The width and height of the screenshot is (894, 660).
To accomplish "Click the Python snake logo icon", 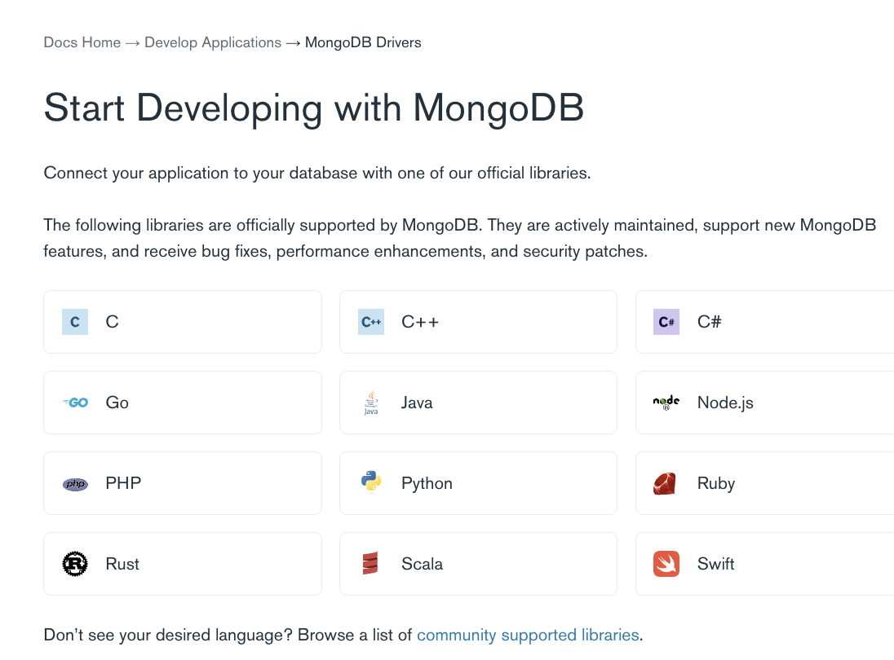I will click(x=371, y=482).
